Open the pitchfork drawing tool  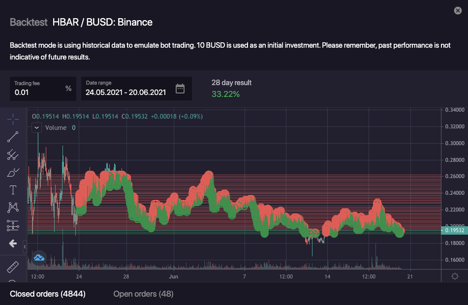13,155
